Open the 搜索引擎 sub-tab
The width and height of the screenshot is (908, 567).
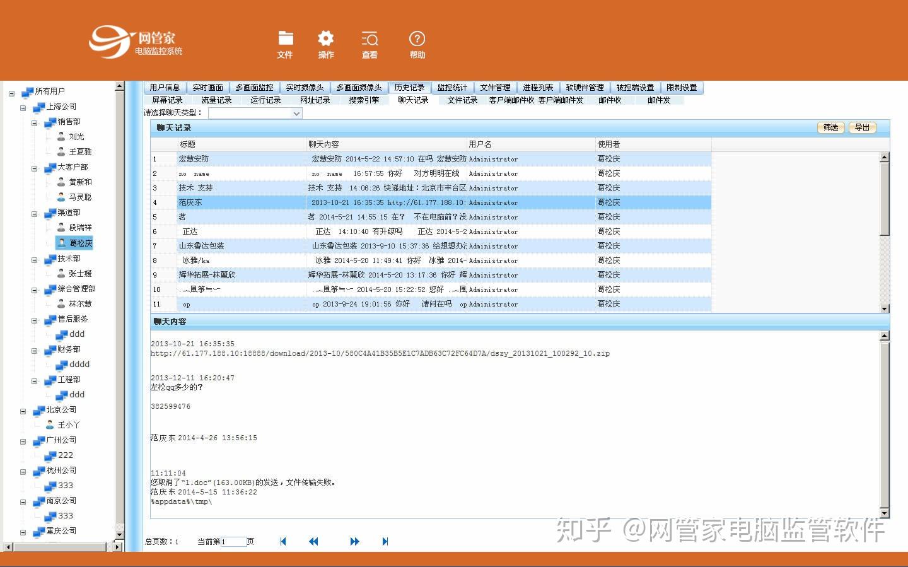[364, 100]
